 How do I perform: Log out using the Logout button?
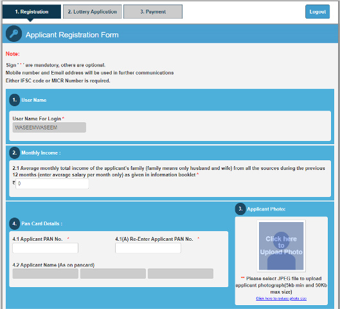click(x=318, y=12)
